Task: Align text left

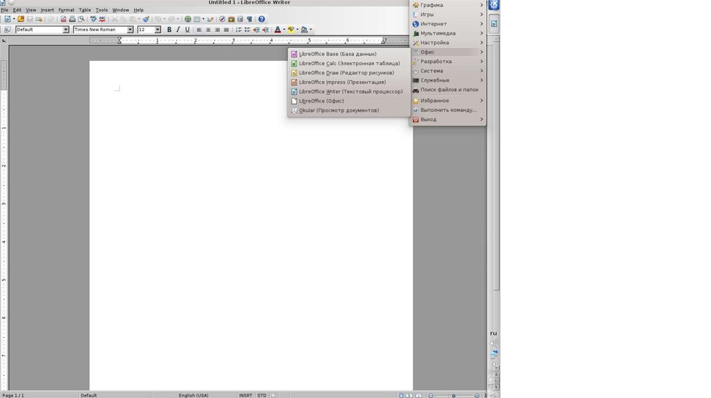Action: click(199, 29)
